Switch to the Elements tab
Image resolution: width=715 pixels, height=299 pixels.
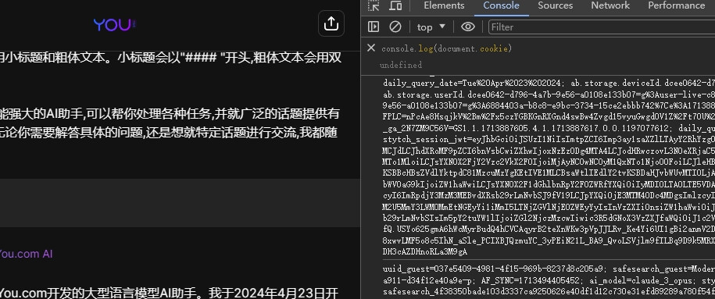point(444,5)
